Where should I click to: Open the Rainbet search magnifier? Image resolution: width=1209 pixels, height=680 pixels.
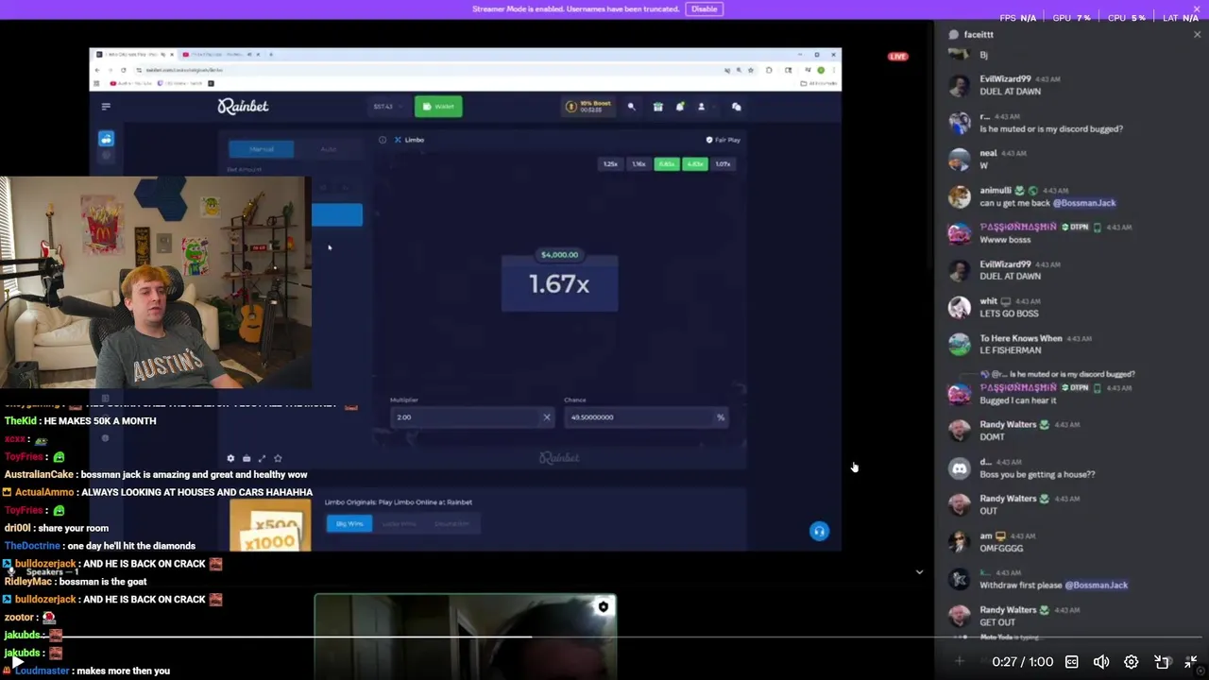tap(631, 107)
